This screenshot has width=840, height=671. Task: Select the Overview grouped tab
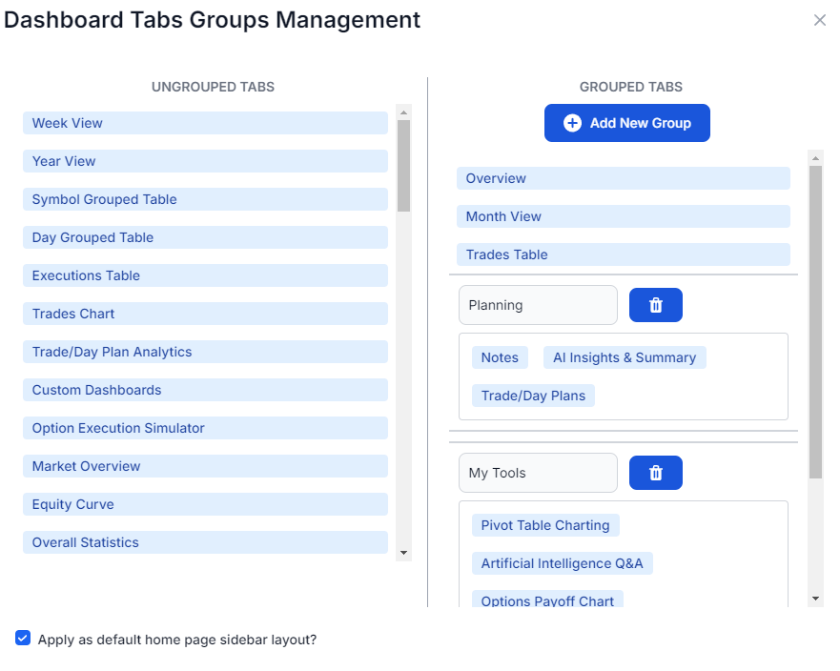[x=623, y=178]
